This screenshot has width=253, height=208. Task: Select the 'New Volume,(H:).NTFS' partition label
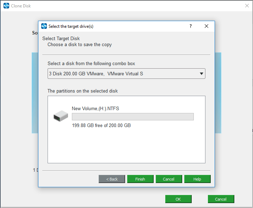pos(95,109)
